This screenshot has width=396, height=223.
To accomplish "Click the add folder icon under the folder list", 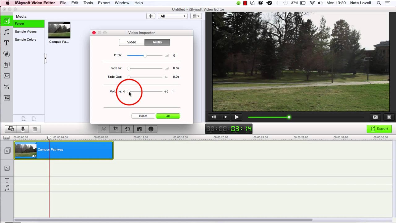I will point(23,119).
